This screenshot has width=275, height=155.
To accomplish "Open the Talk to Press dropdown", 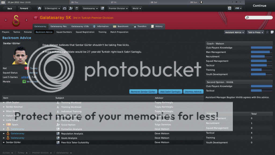I will [x=256, y=32].
